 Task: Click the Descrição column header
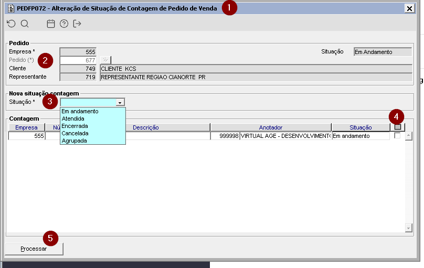click(x=146, y=127)
